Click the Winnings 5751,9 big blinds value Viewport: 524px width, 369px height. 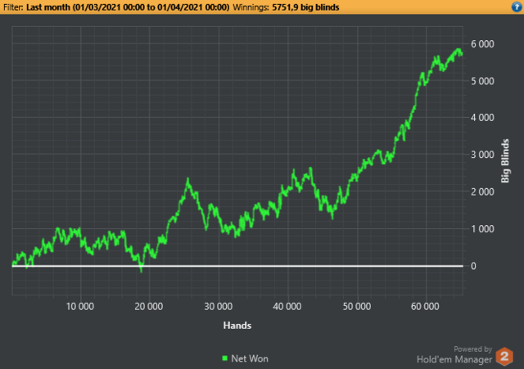coord(305,7)
